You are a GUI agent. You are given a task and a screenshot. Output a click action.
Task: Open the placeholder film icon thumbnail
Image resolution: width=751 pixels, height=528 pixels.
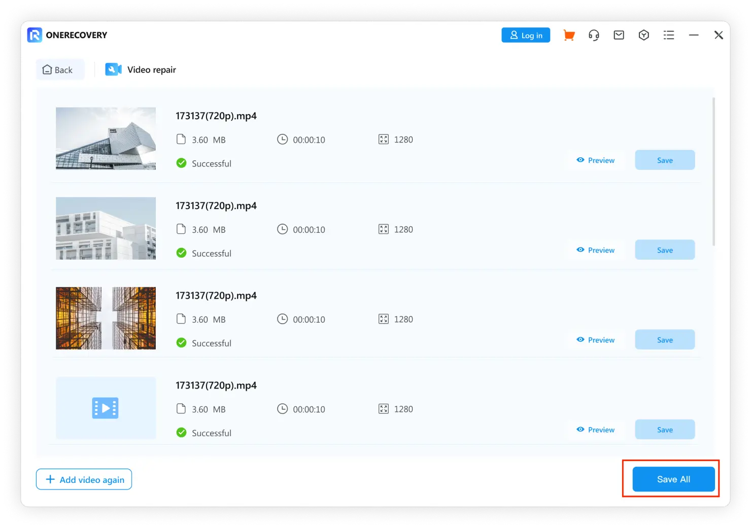tap(106, 408)
